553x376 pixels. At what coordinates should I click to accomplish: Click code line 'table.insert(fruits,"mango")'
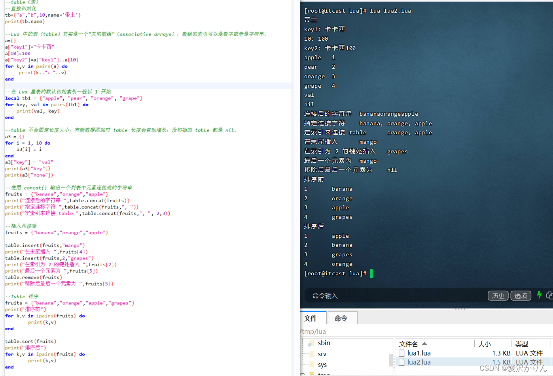pyautogui.click(x=45, y=245)
